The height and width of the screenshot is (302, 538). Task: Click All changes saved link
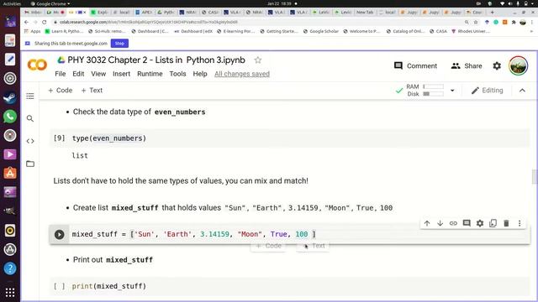(242, 74)
